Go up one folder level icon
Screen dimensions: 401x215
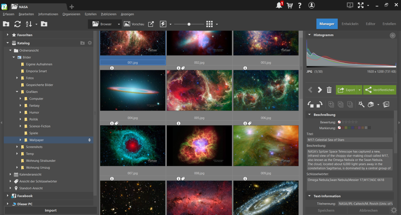[6, 24]
